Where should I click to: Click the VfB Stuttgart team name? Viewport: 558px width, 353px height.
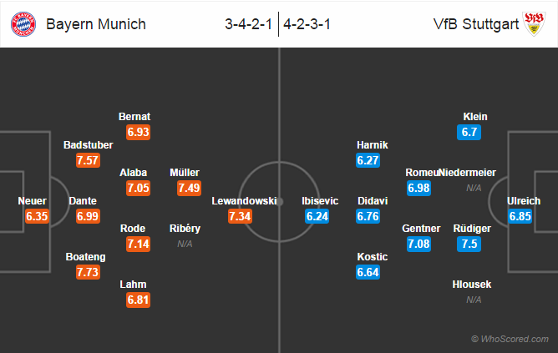click(476, 24)
